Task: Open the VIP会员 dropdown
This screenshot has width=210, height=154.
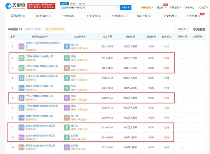Action: coord(147,7)
